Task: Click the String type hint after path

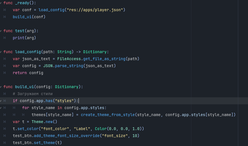Action: pyautogui.click(x=64, y=52)
